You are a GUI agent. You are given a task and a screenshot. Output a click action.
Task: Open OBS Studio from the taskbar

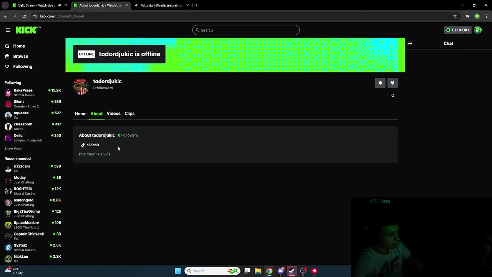pyautogui.click(x=303, y=271)
